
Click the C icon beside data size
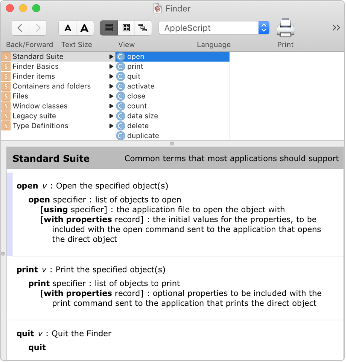pos(120,116)
